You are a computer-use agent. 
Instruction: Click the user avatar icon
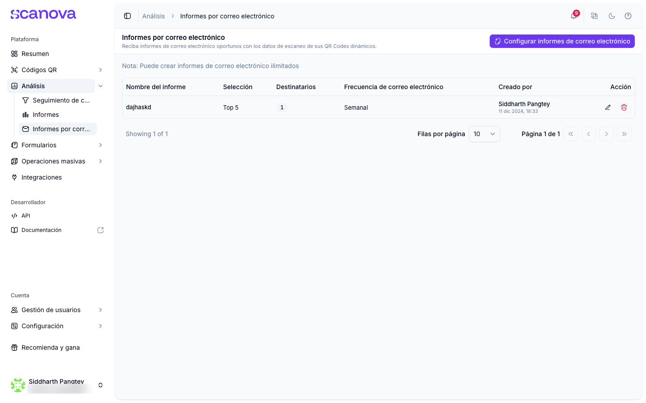18,385
